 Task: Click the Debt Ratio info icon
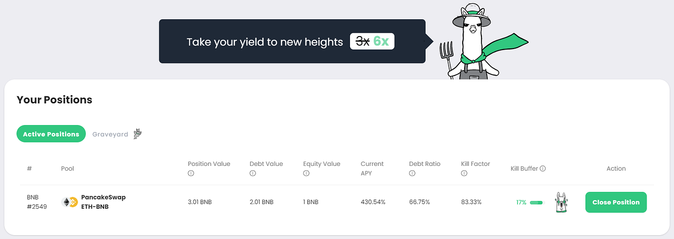412,174
